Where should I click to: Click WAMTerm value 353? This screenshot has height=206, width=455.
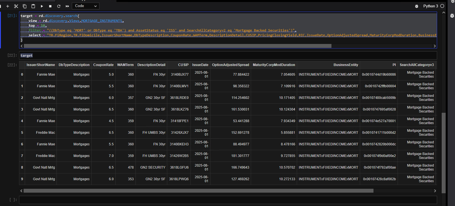click(x=131, y=179)
